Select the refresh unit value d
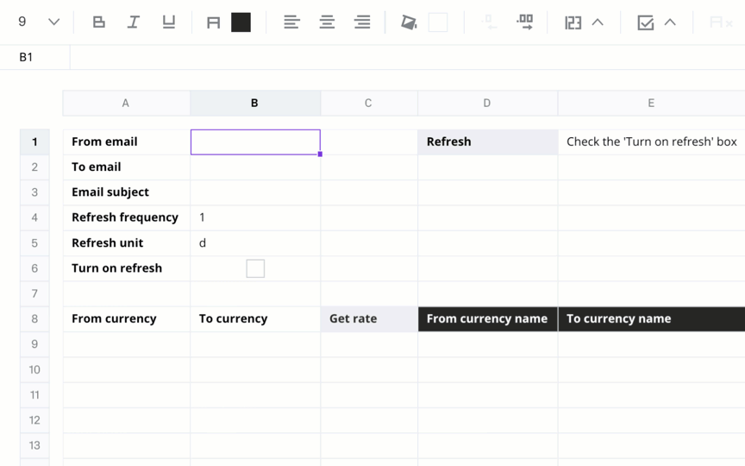The height and width of the screenshot is (466, 745). click(255, 243)
